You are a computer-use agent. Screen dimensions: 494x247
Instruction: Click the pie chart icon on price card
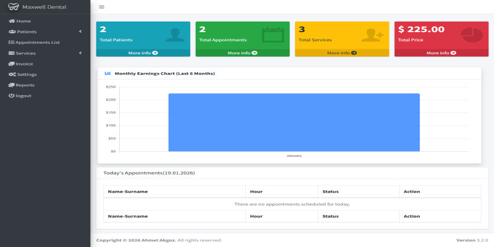click(472, 35)
